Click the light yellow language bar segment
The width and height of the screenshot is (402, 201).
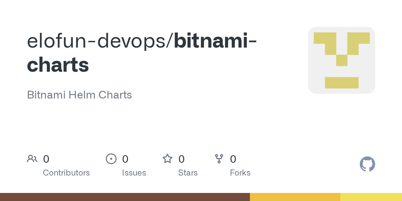click(371, 197)
